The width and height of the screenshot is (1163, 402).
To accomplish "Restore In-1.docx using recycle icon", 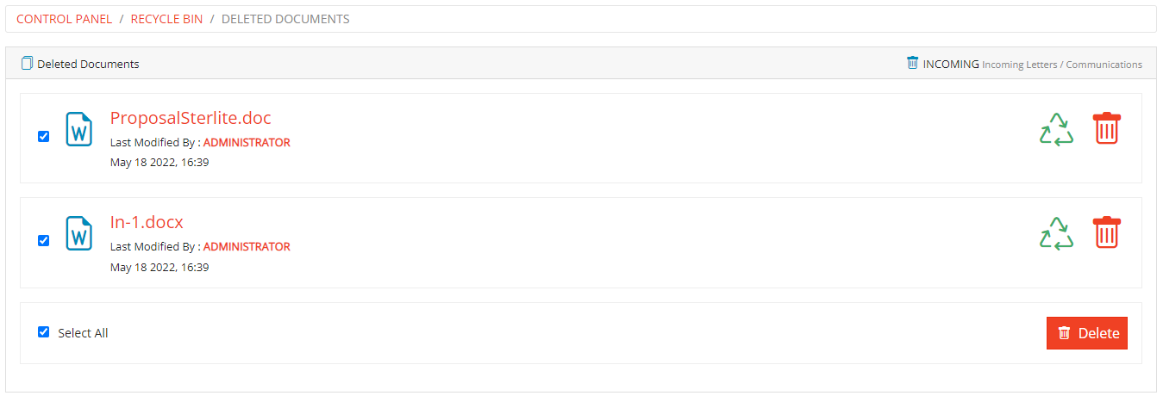I will click(1056, 233).
